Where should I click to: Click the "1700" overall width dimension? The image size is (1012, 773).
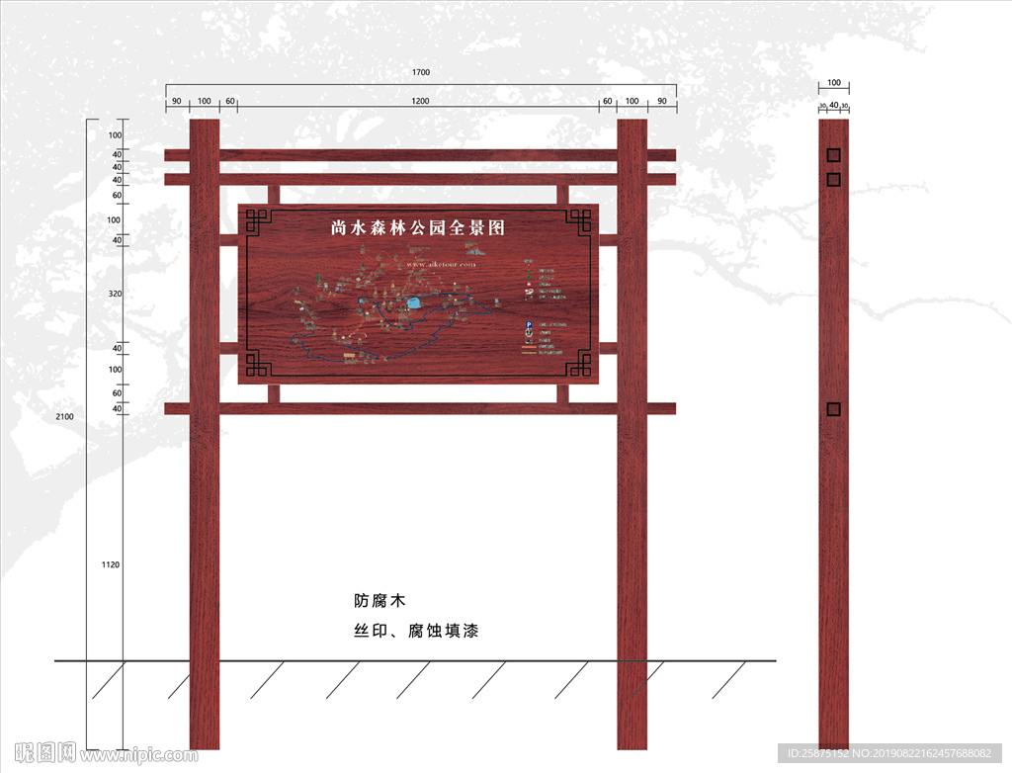(421, 72)
